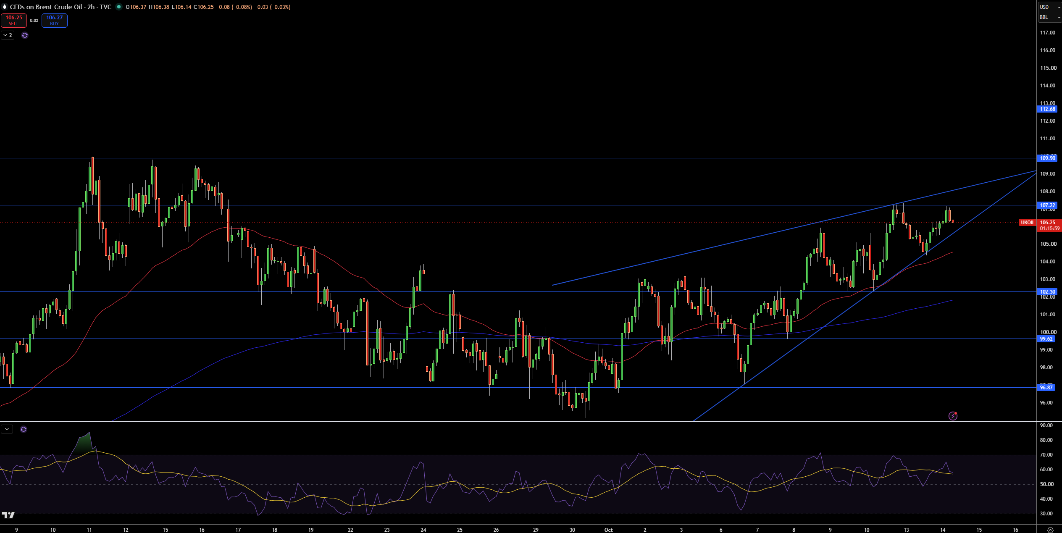Click the H106.38 high value in header
Viewport: 1062px width, 533px height.
click(159, 7)
